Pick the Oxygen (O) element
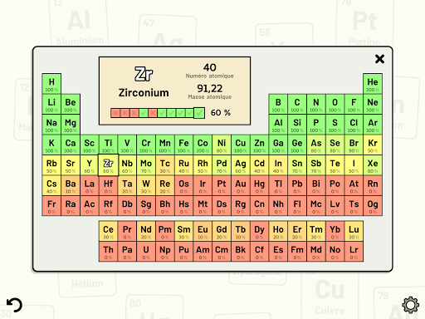The image size is (425, 319). point(335,104)
